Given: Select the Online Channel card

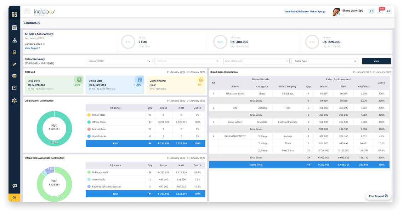Looking at the screenshot, I should pos(176,85).
